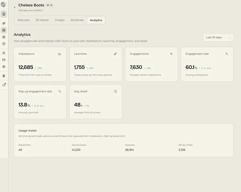
Task: Click the AR launches value 2,106
Action: tap(182, 150)
